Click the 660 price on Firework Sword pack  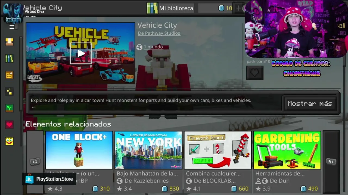[x=243, y=188]
